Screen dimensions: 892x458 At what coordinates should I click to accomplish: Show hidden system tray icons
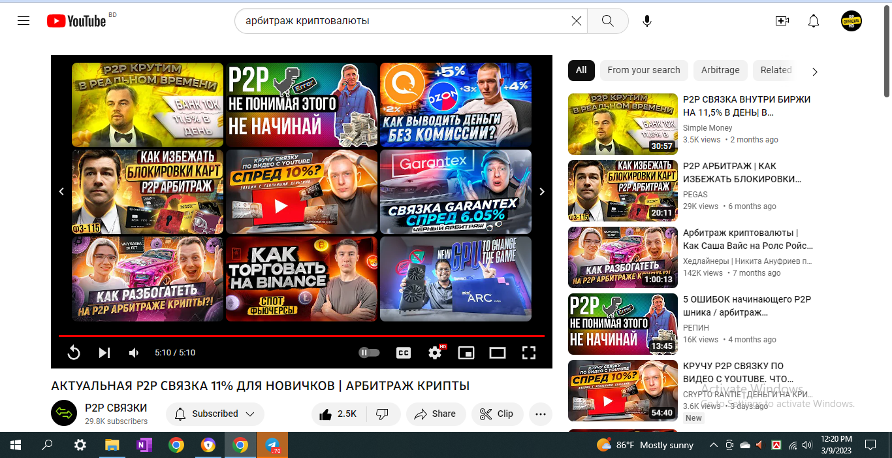pyautogui.click(x=712, y=445)
